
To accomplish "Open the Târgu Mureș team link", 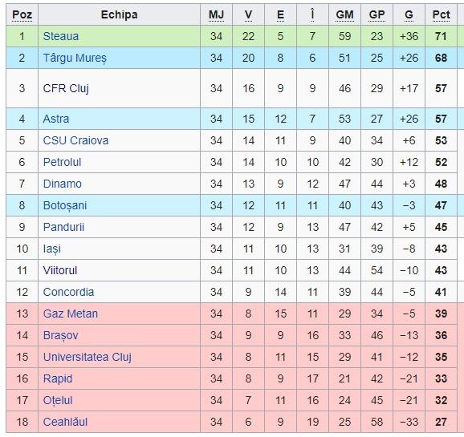I will click(75, 58).
